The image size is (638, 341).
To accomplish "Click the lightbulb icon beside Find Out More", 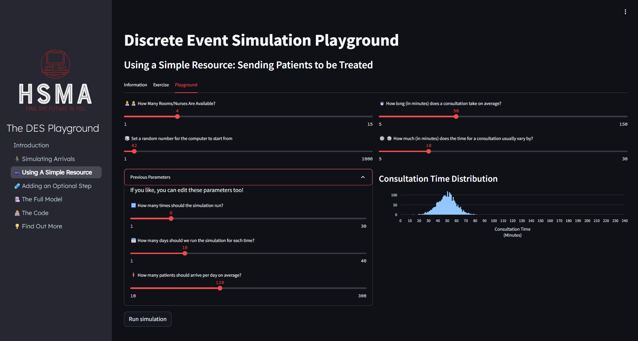I will (x=17, y=226).
